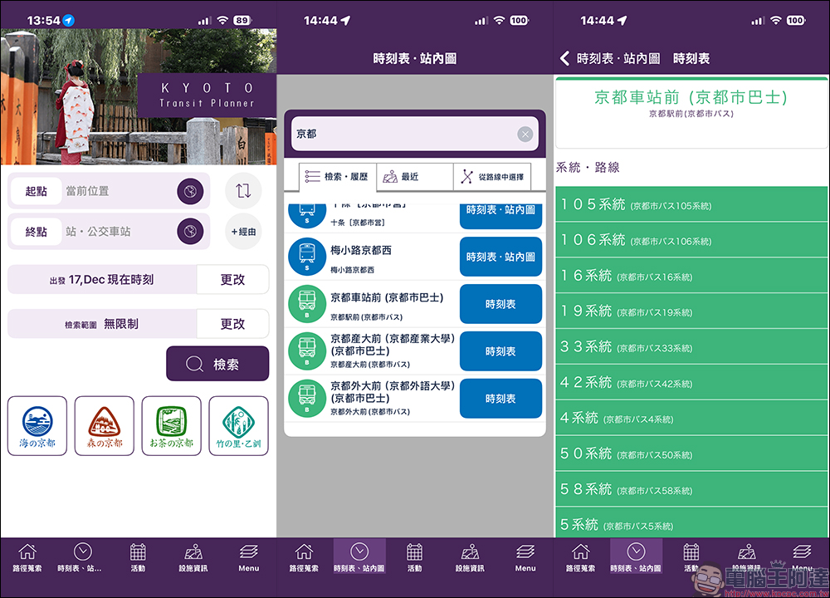
Task: Open the 時刻表 for 京都產大前
Action: [x=500, y=351]
